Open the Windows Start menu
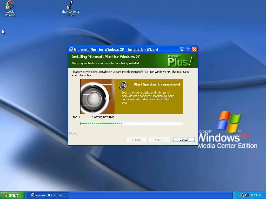The width and height of the screenshot is (266, 199). click(12, 195)
